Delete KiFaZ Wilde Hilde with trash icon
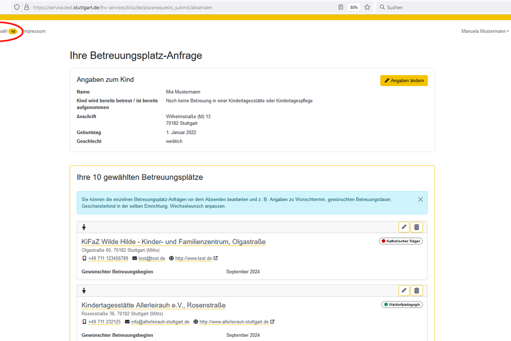511x341 pixels. point(417,227)
